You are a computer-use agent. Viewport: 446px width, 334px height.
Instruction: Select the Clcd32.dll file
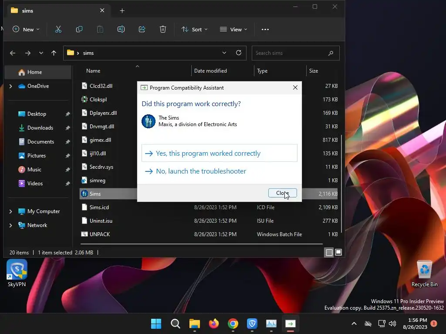pos(101,86)
